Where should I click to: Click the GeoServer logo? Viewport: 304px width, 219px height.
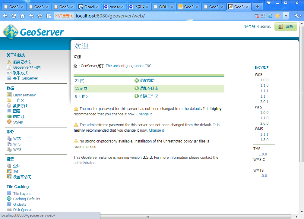pos(33,32)
